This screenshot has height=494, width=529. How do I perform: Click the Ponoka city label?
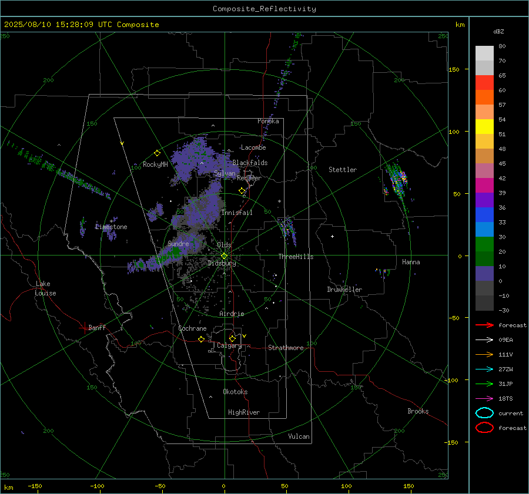pos(268,121)
